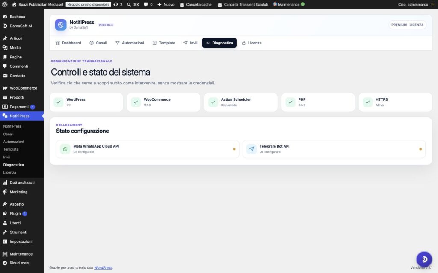Viewport: 438px width, 273px height.
Task: Open the Canali tab
Action: click(x=98, y=43)
